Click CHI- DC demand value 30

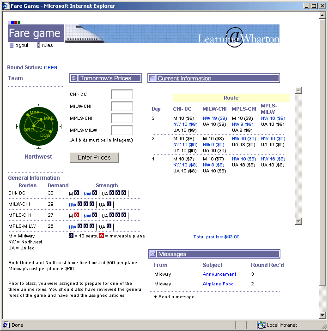(x=50, y=193)
